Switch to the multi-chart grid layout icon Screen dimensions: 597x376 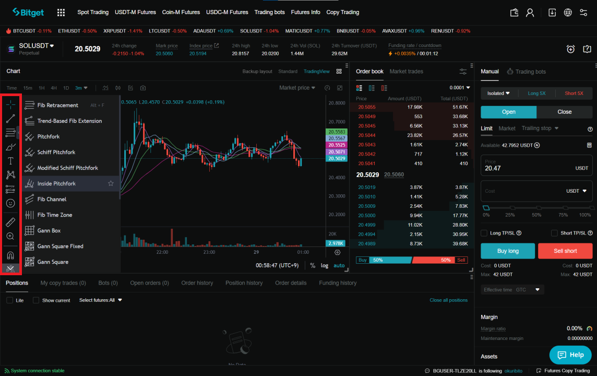tap(339, 72)
